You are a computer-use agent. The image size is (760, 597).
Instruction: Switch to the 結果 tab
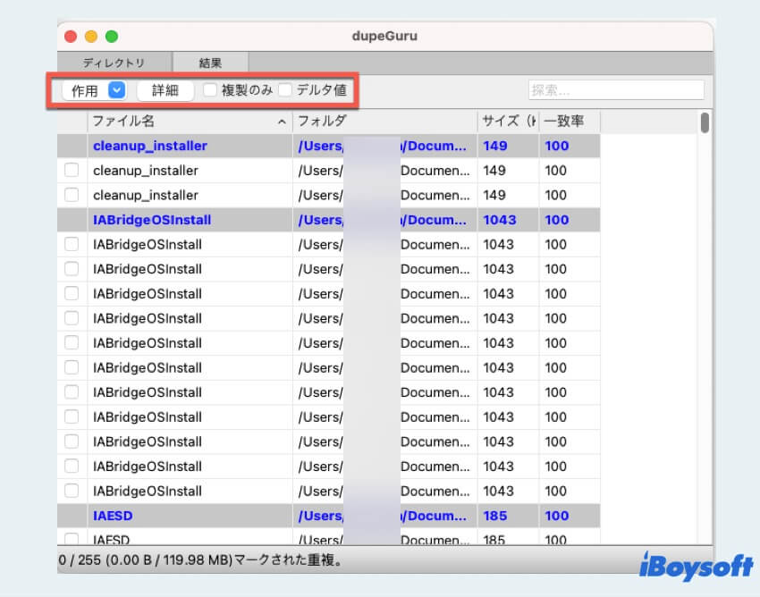210,63
